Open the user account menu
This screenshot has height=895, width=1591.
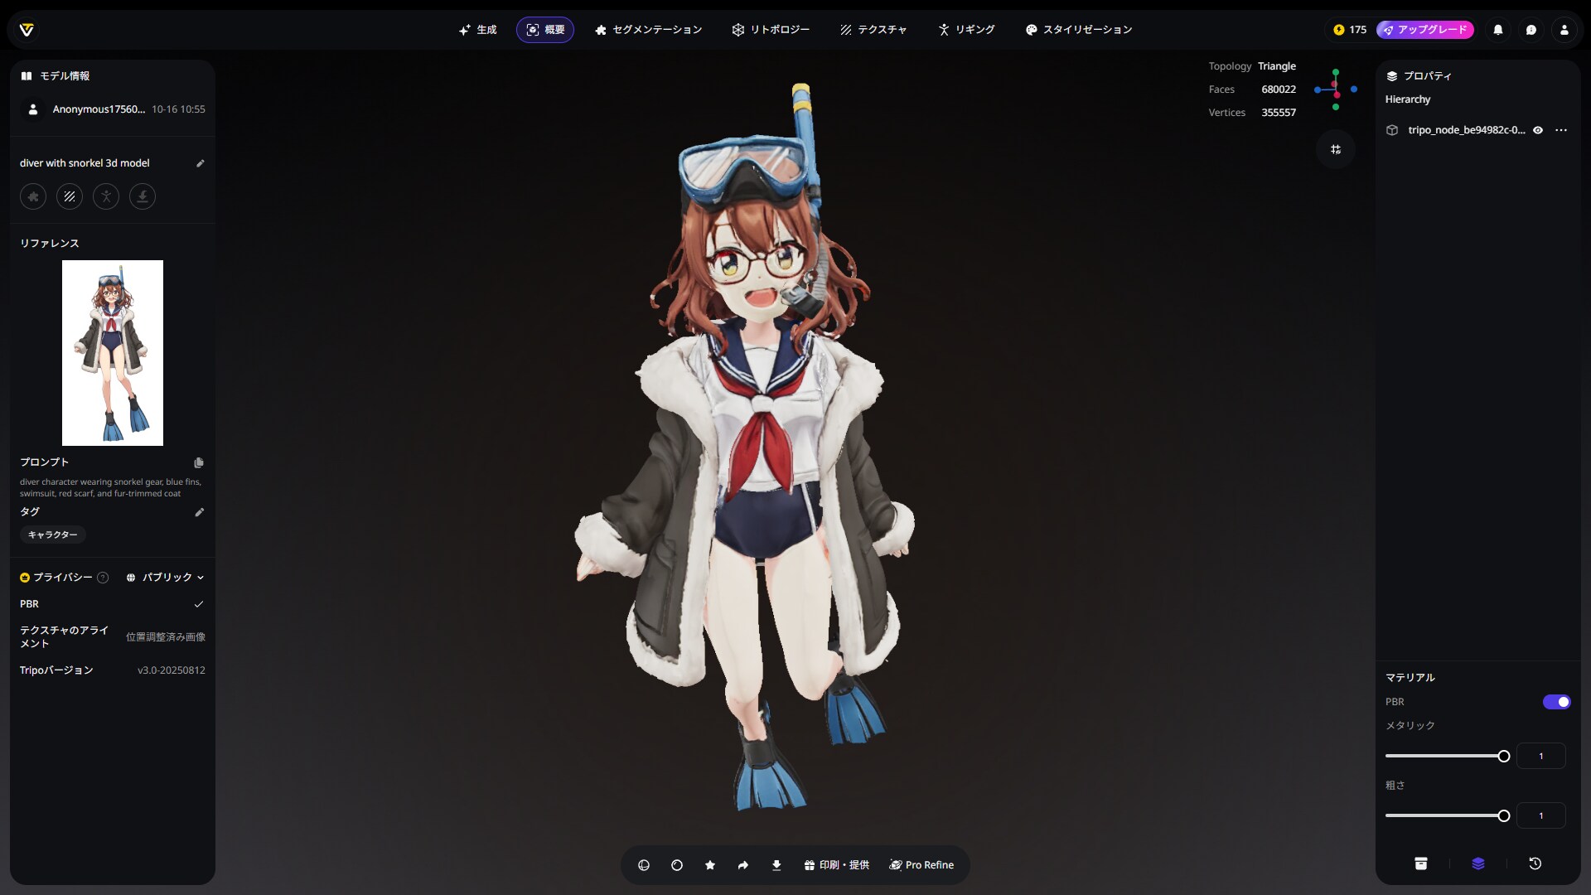[x=1564, y=30]
